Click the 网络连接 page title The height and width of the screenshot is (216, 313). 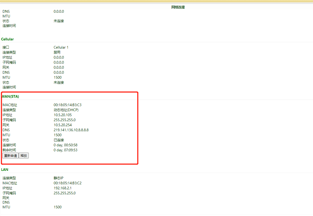click(x=178, y=7)
